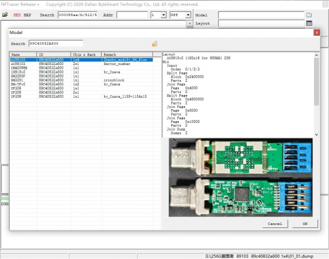329x259 pixels.
Task: Click the layout pane scroll-up arrow
Action: tap(316, 55)
